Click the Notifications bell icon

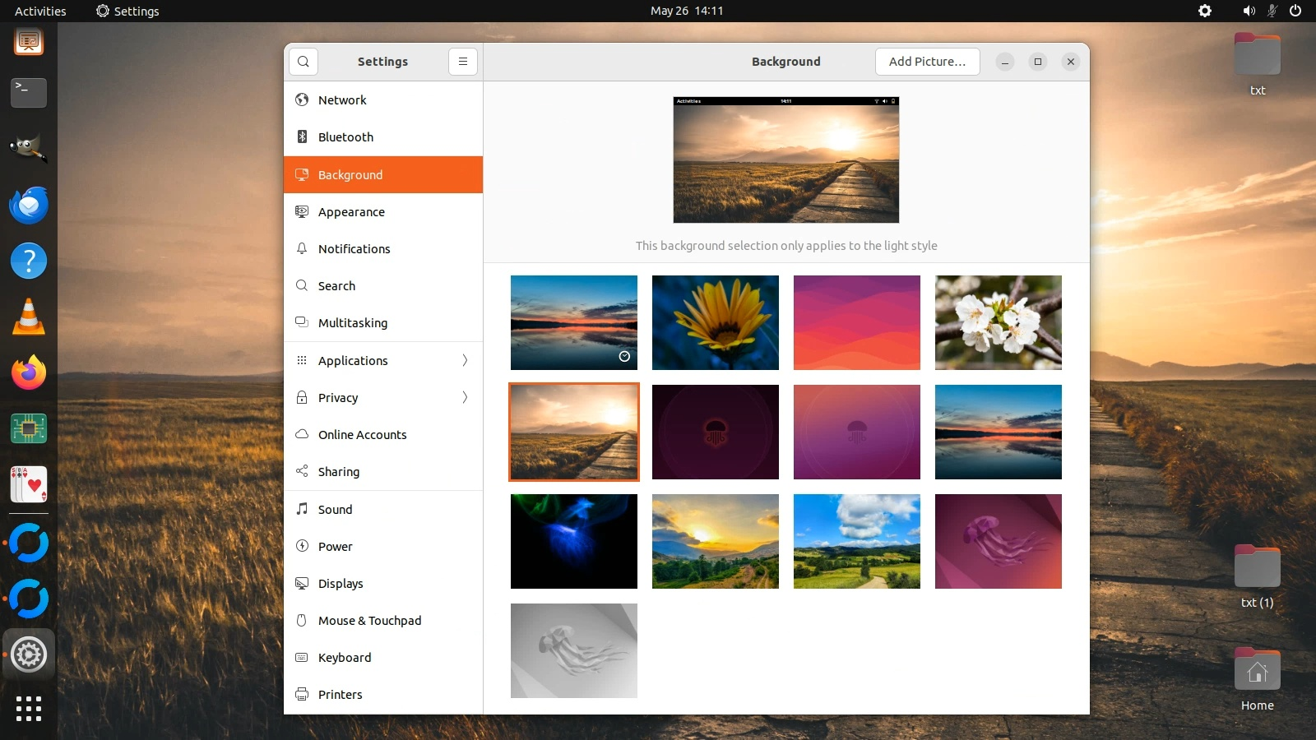(302, 249)
